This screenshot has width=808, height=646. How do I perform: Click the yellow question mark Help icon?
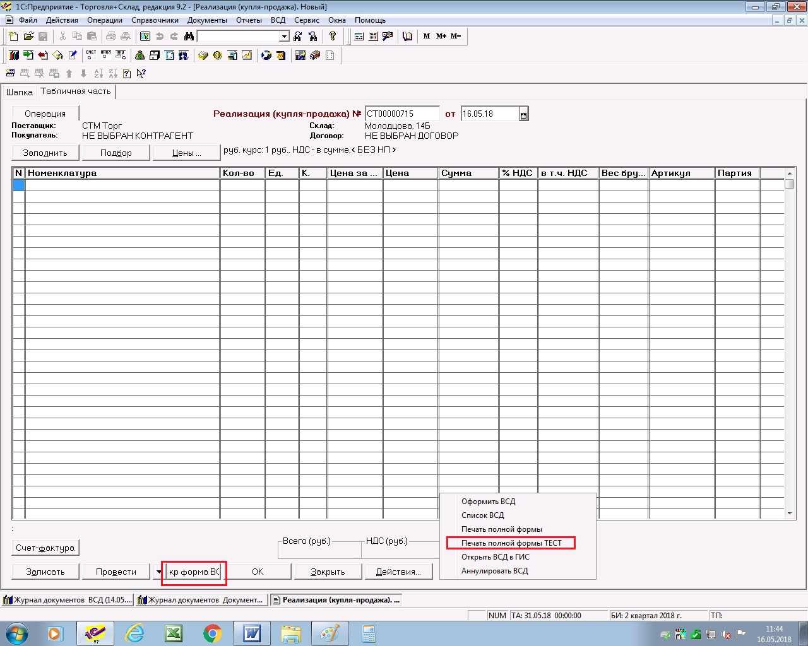pyautogui.click(x=333, y=36)
